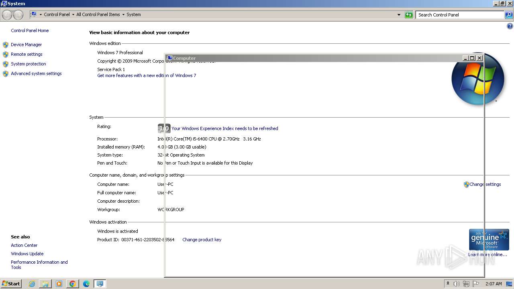This screenshot has width=514, height=289.
Task: Click Windows Experience Index needs refreshed link
Action: pyautogui.click(x=225, y=128)
